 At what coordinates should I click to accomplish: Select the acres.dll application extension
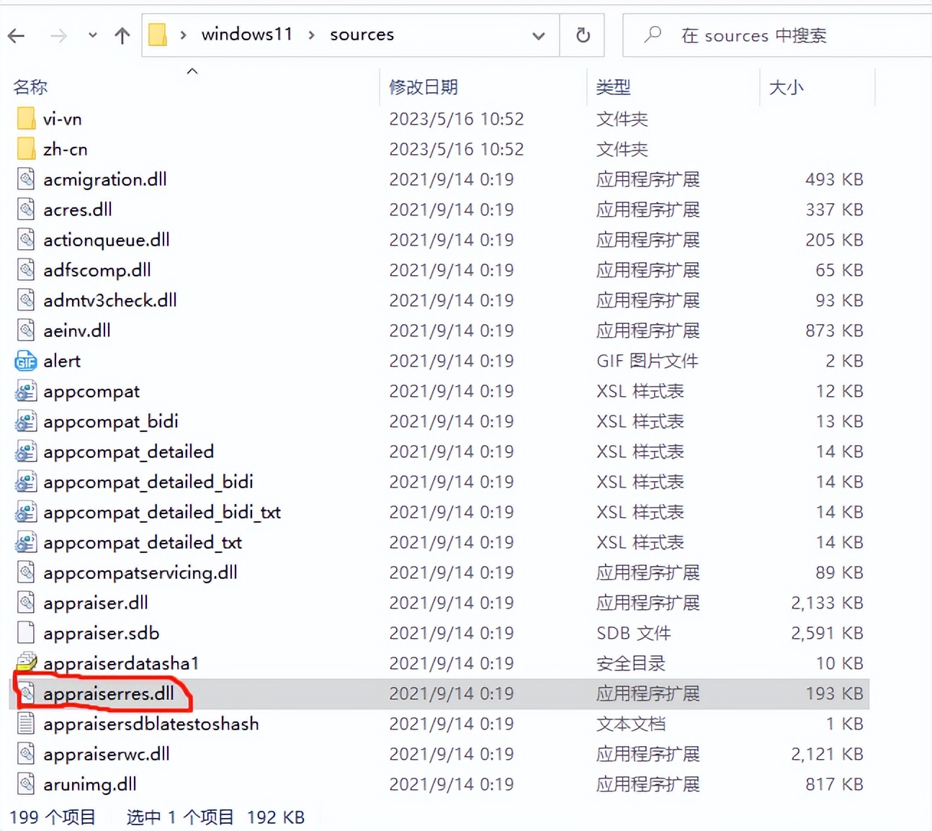coord(78,210)
